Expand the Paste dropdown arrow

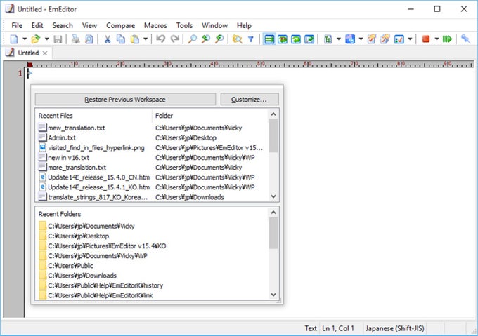[146, 39]
